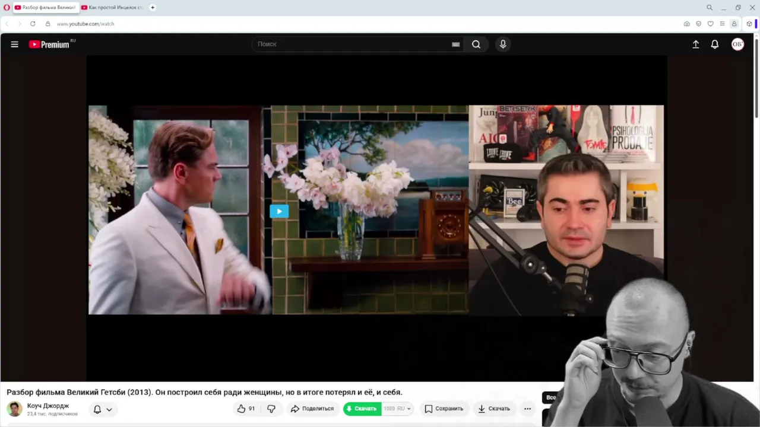
Task: Open the Коуч Джордж channel avatar
Action: [x=15, y=409]
